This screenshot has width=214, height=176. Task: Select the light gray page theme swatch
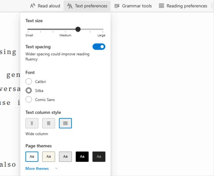coord(65,157)
